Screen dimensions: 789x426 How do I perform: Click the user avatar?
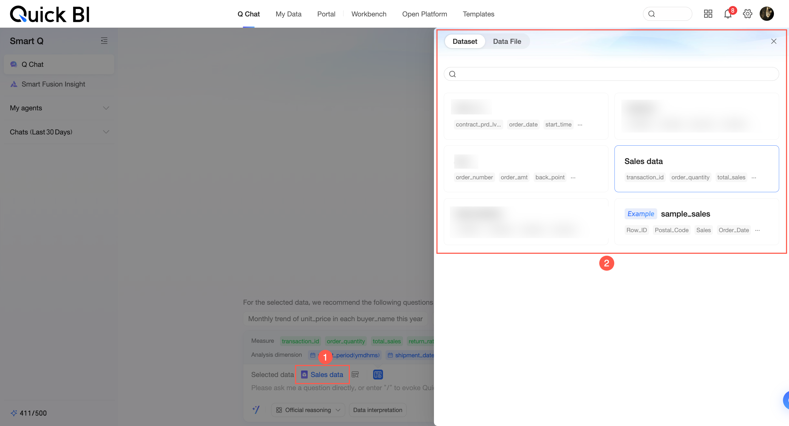766,14
